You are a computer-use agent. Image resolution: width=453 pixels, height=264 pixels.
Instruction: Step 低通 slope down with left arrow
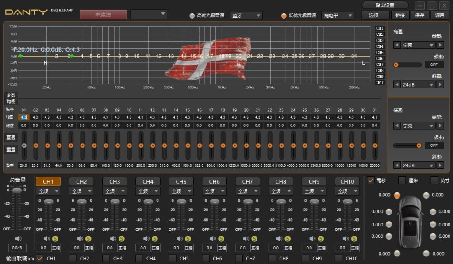click(x=397, y=165)
